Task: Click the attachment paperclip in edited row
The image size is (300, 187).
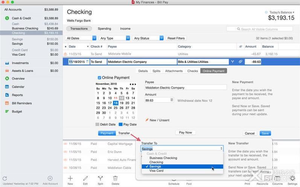Action: (x=240, y=62)
